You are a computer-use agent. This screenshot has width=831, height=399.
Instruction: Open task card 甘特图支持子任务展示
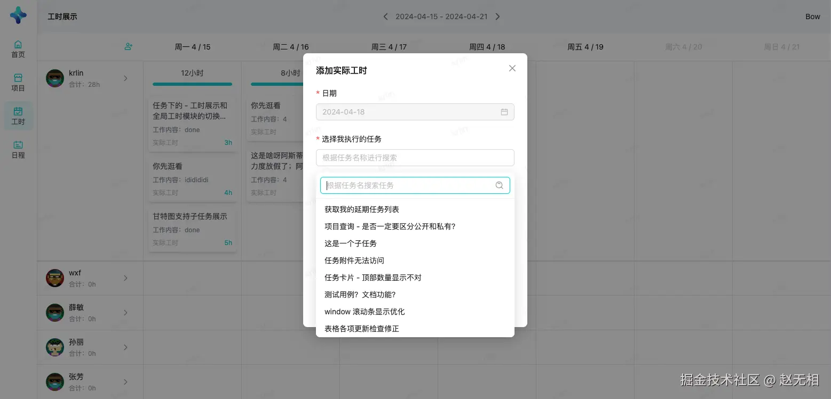[x=192, y=229]
